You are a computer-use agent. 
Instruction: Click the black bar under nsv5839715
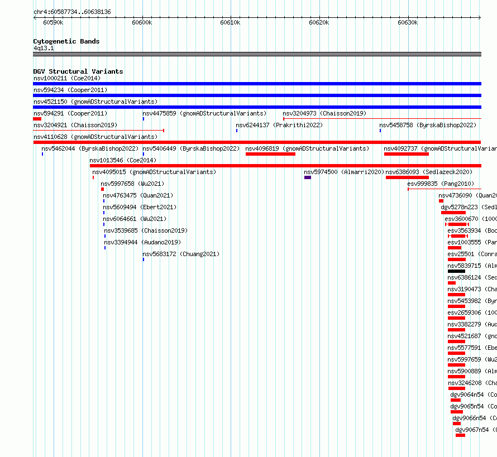coord(456,271)
